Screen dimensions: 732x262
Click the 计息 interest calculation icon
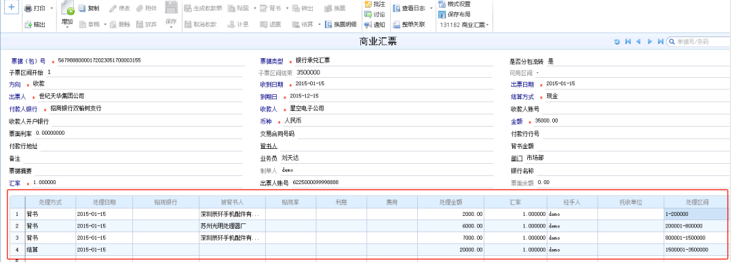232,24
